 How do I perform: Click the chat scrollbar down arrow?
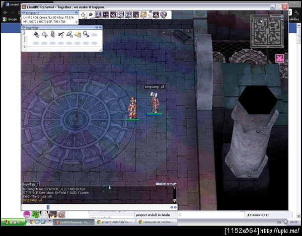click(175, 201)
